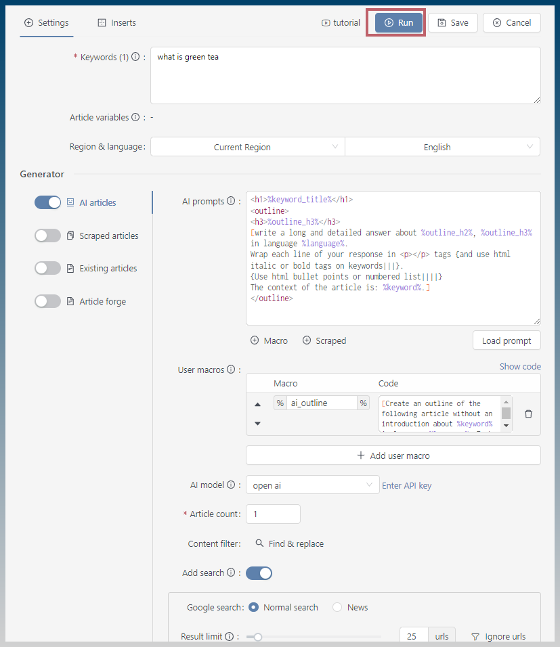This screenshot has height=647, width=560.
Task: Turn off the Add search switch
Action: (x=259, y=573)
